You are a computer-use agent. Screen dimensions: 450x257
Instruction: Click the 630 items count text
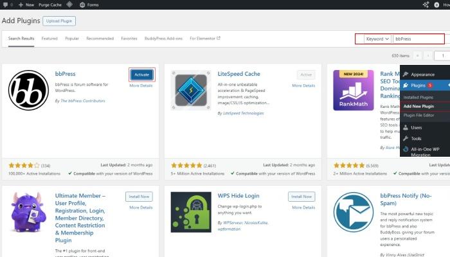point(401,56)
